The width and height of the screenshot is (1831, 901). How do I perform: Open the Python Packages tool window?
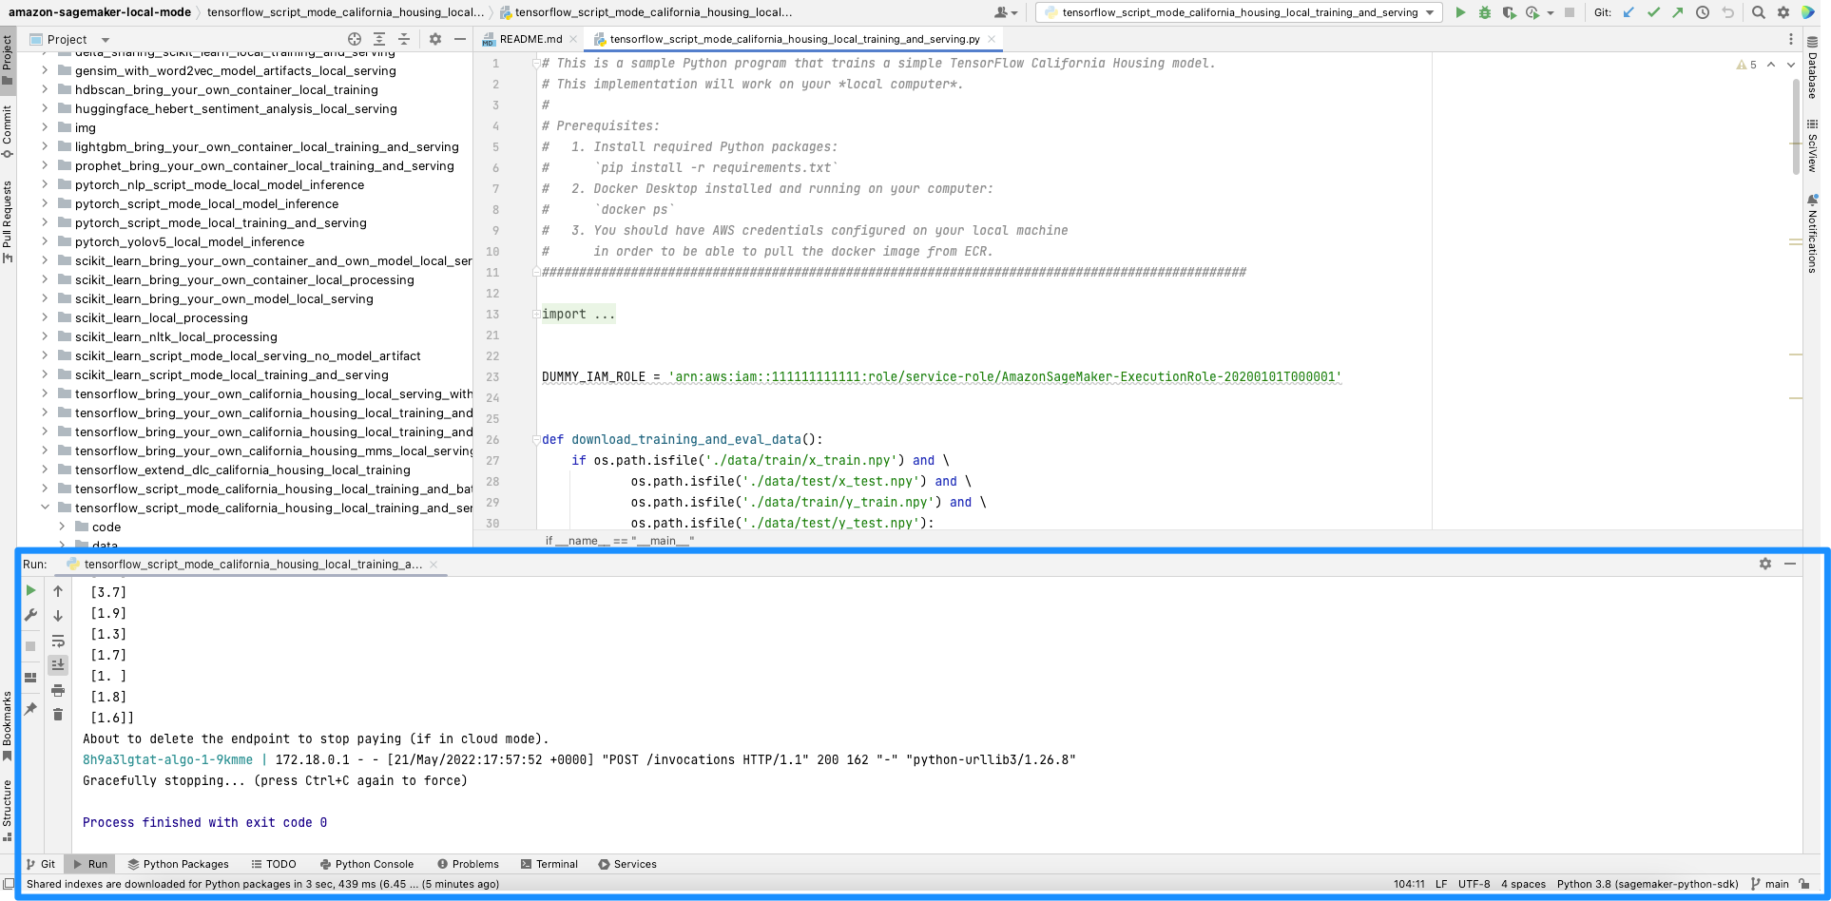click(179, 864)
